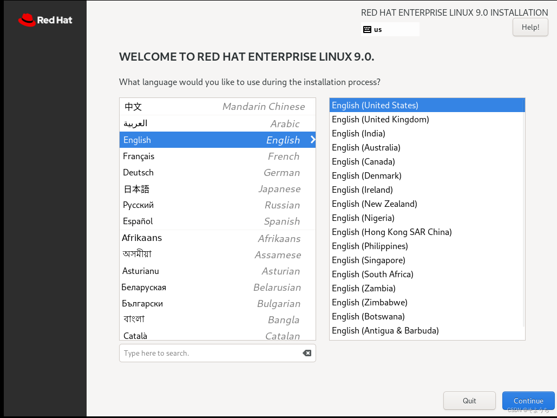Image resolution: width=557 pixels, height=418 pixels.
Task: Pick Español (Spanish) language
Action: 218,221
